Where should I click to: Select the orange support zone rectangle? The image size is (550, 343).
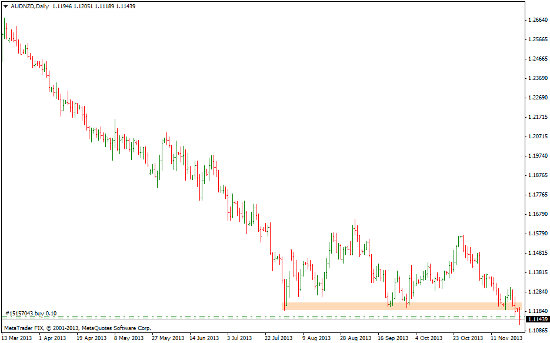[400, 306]
